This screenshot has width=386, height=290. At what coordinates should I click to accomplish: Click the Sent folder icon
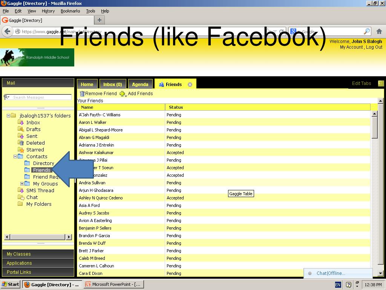tap(21, 136)
